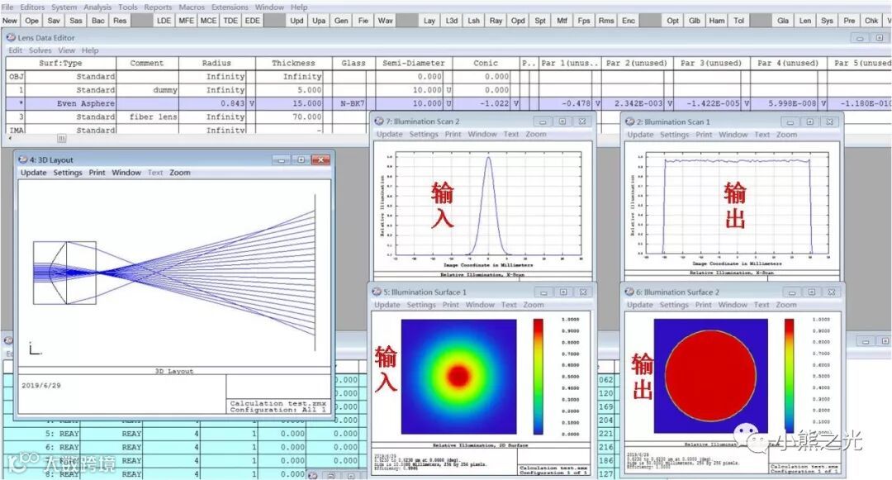
Task: Open Text menu in Illumination Surface 2 window
Action: (x=762, y=305)
